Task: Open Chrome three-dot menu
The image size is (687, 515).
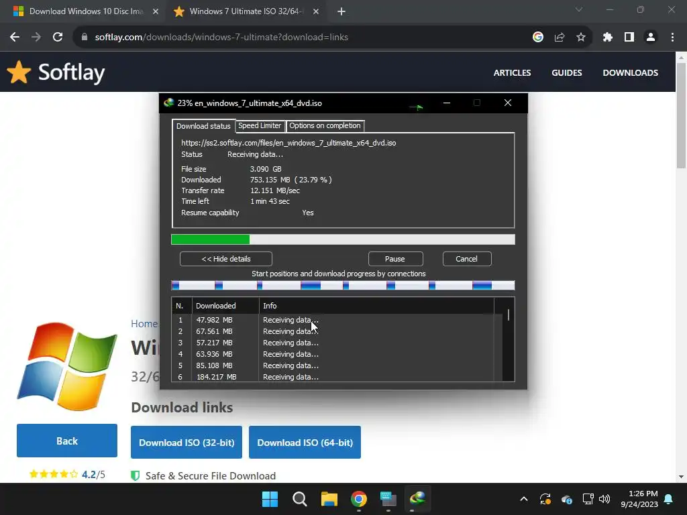Action: pyautogui.click(x=672, y=38)
